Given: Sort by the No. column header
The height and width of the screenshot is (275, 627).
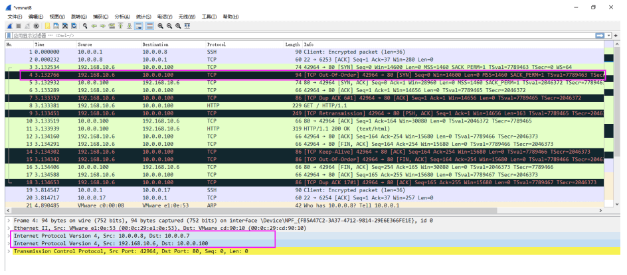Looking at the screenshot, I should click(x=19, y=44).
